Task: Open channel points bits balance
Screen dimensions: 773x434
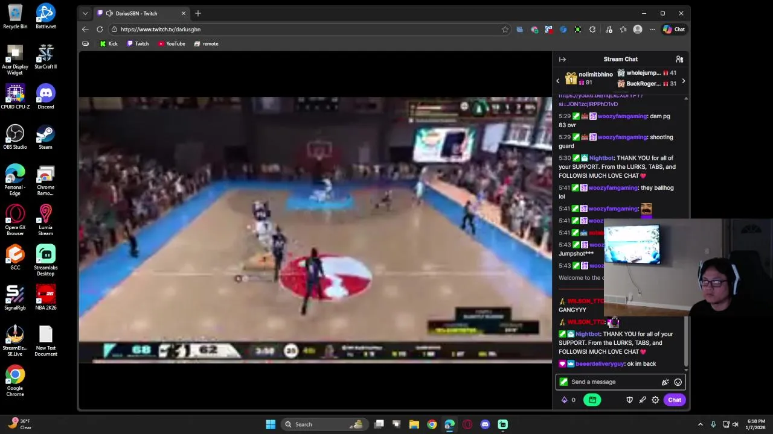Action: 568,400
